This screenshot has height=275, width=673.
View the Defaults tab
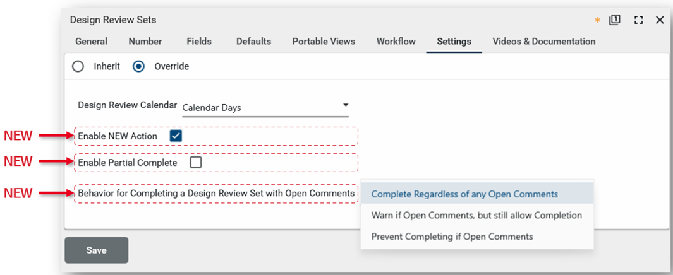pyautogui.click(x=253, y=42)
